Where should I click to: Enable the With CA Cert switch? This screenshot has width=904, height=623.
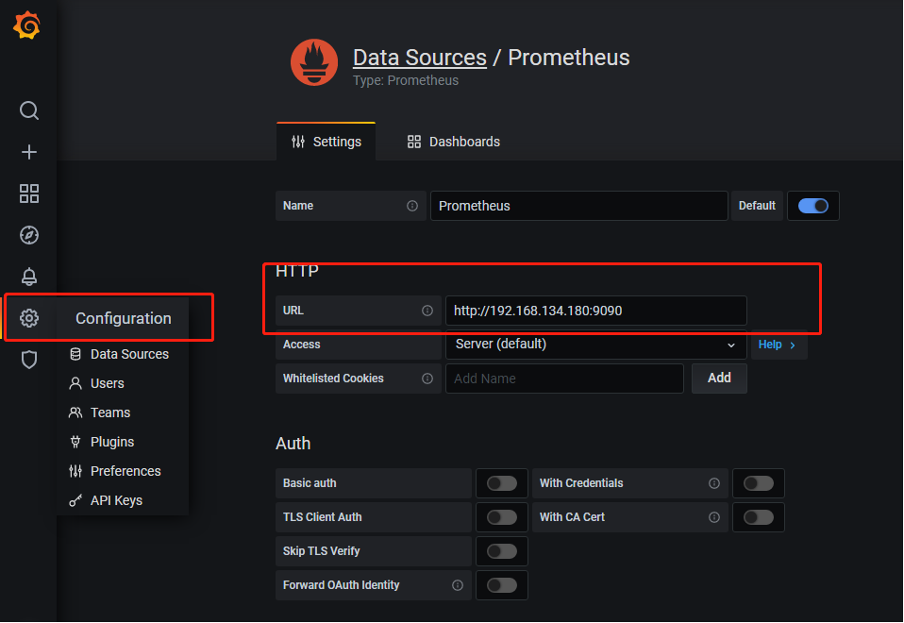(758, 517)
